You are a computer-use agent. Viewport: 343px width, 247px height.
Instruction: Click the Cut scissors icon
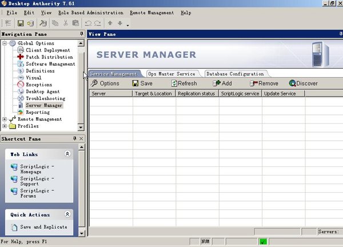(x=66, y=23)
